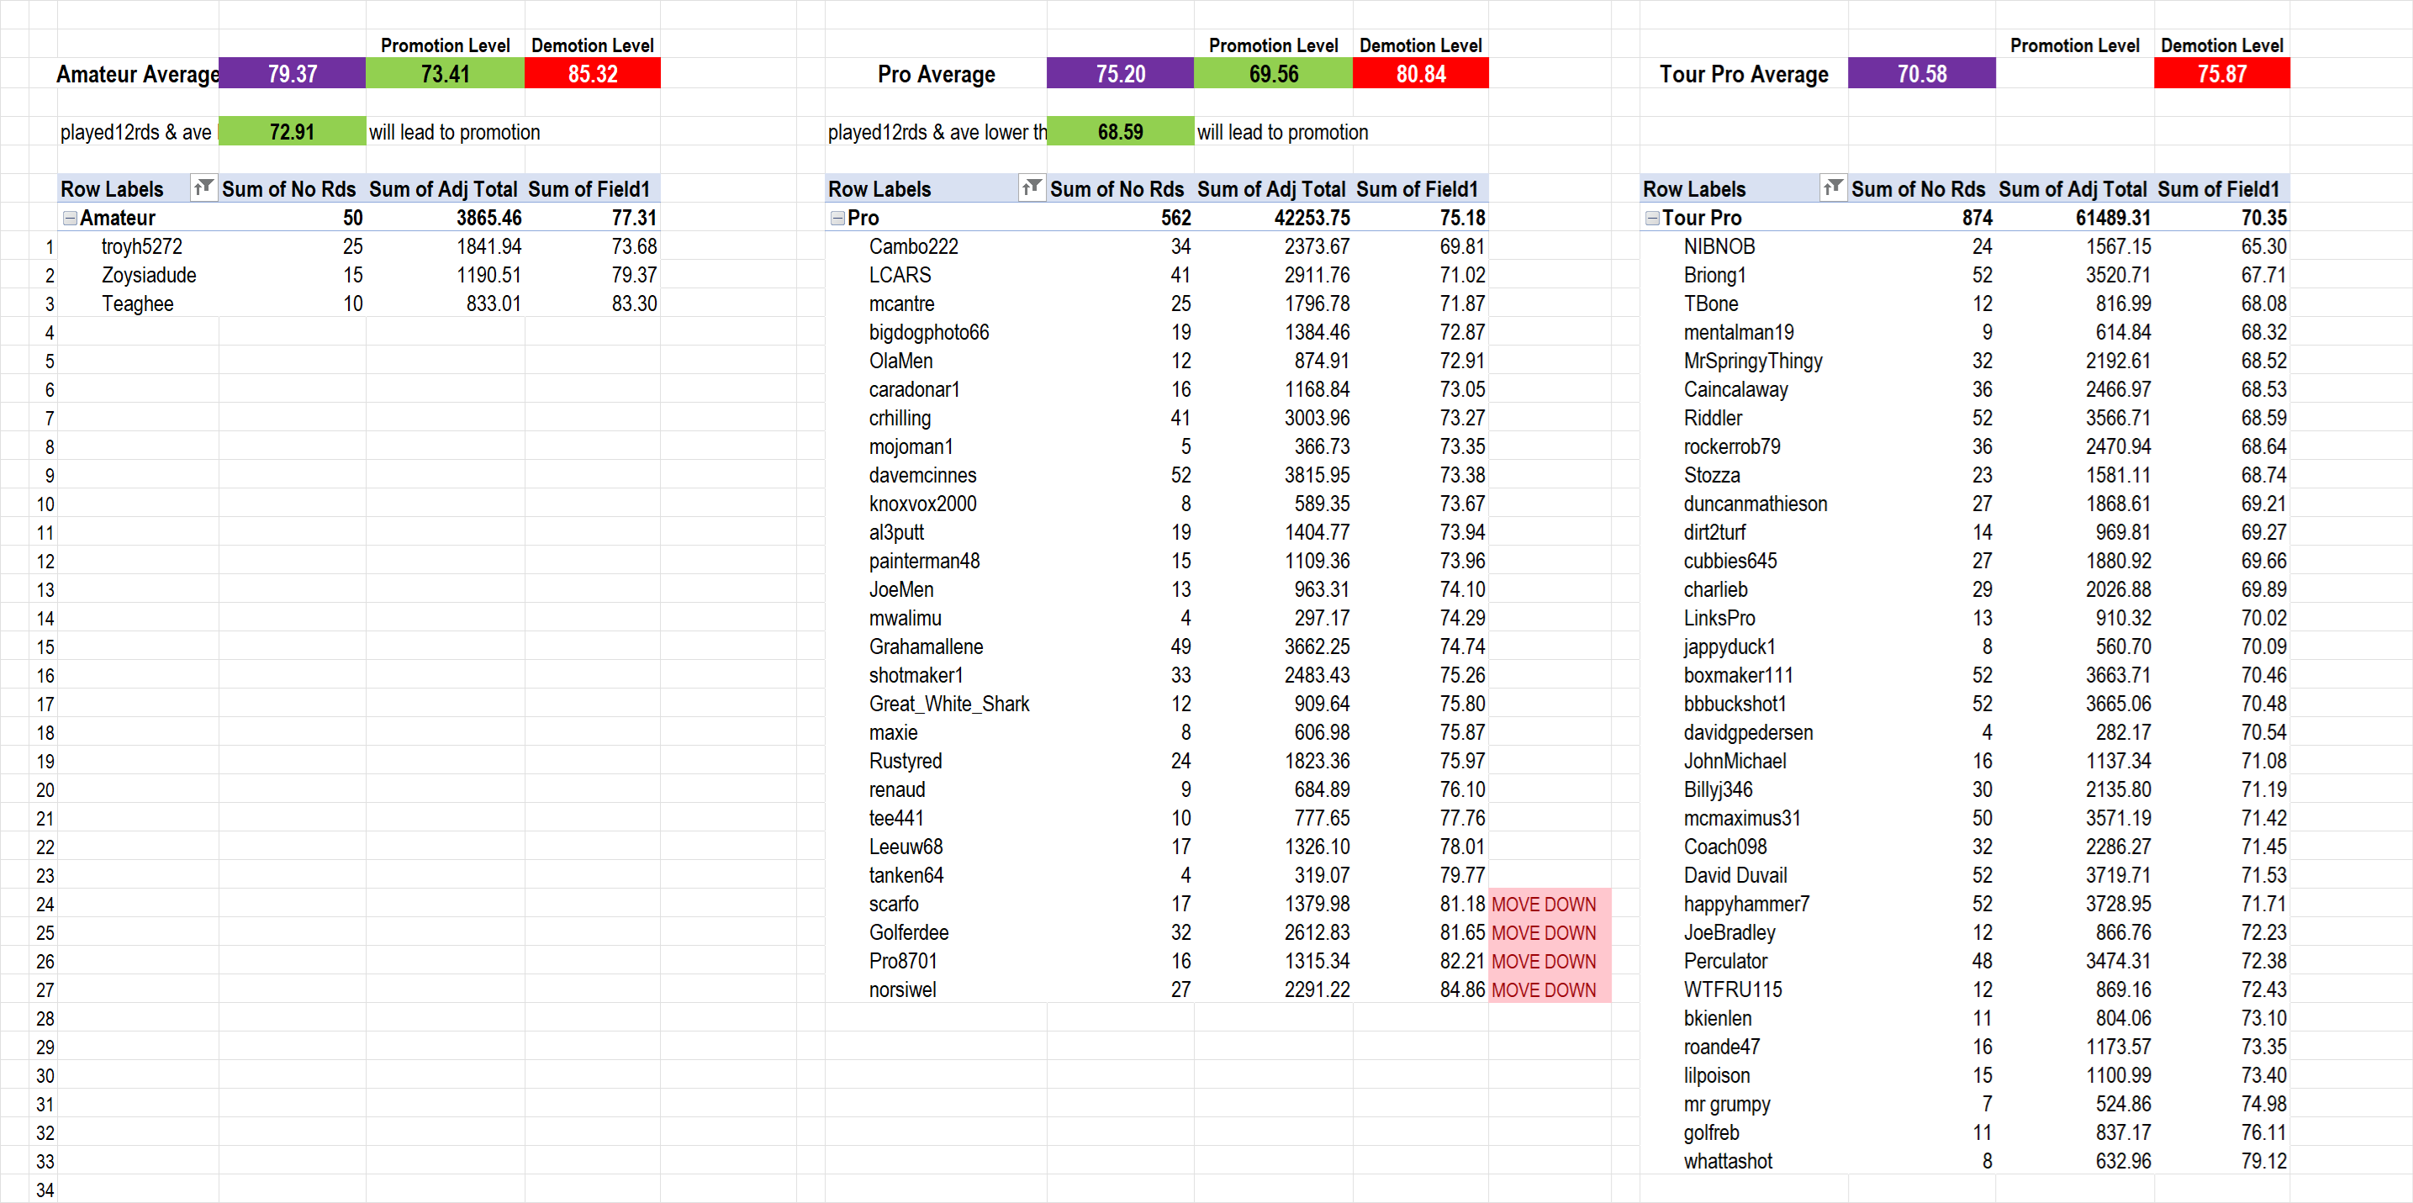Image resolution: width=2413 pixels, height=1203 pixels.
Task: Select green Pro promotion level cell 69.56
Action: (1273, 74)
